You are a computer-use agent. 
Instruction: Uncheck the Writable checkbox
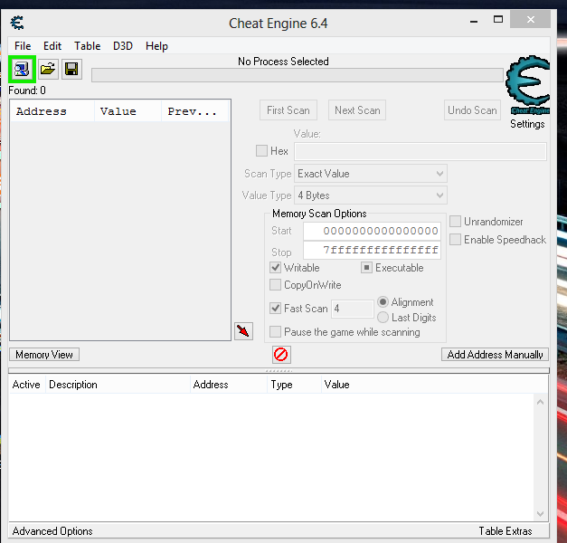[275, 268]
